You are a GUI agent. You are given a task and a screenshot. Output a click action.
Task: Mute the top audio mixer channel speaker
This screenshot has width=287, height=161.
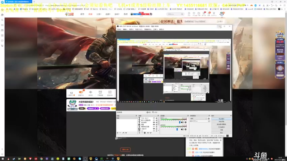click(182, 122)
